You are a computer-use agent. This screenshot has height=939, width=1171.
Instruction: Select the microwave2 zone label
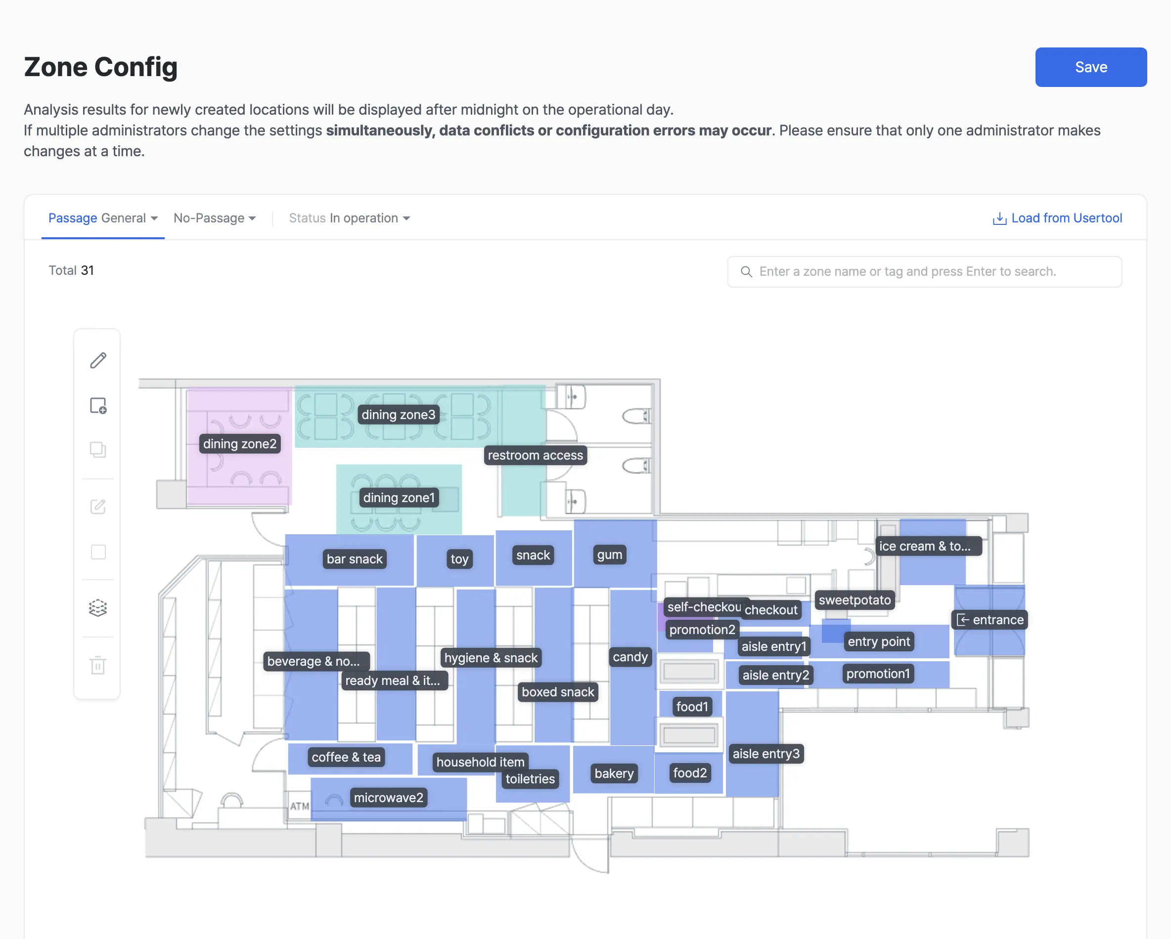(388, 798)
